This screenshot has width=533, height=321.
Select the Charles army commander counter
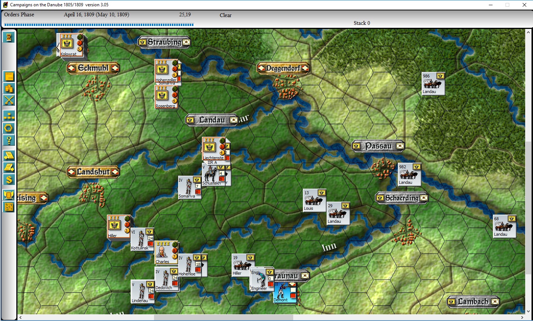click(166, 252)
